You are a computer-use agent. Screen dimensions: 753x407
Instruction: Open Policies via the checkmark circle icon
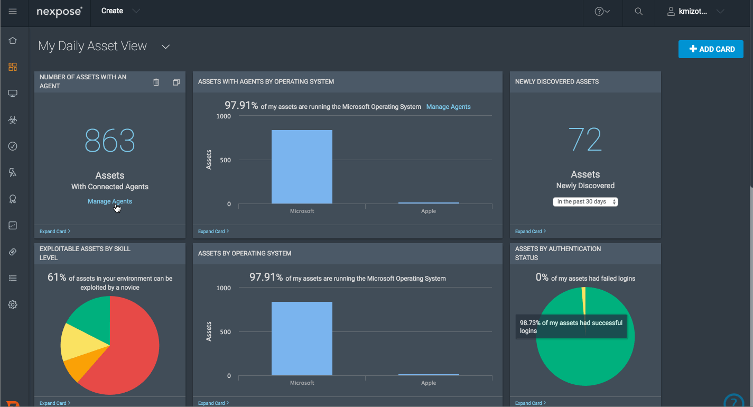click(13, 146)
